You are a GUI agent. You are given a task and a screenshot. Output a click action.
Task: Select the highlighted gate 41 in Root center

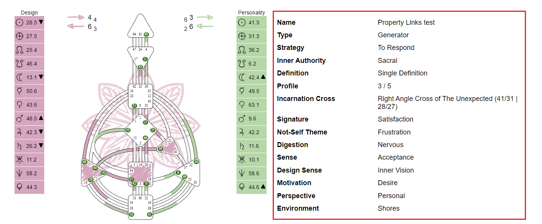(150, 214)
